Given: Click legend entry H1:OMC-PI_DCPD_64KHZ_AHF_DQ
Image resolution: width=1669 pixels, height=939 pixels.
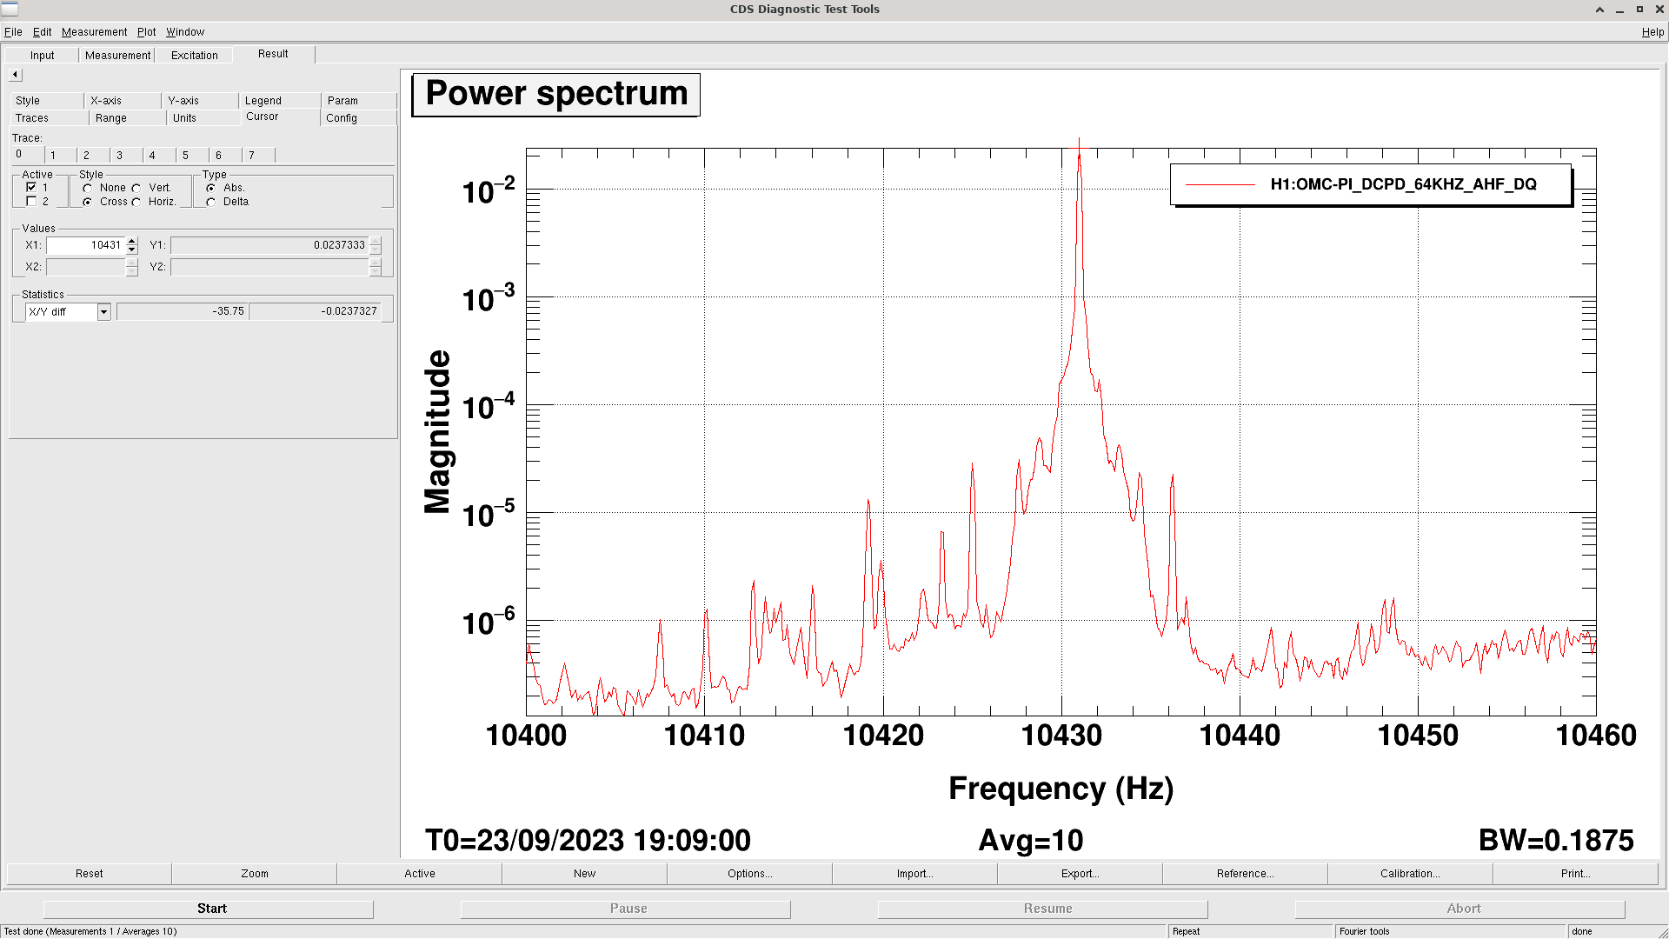Looking at the screenshot, I should point(1403,184).
